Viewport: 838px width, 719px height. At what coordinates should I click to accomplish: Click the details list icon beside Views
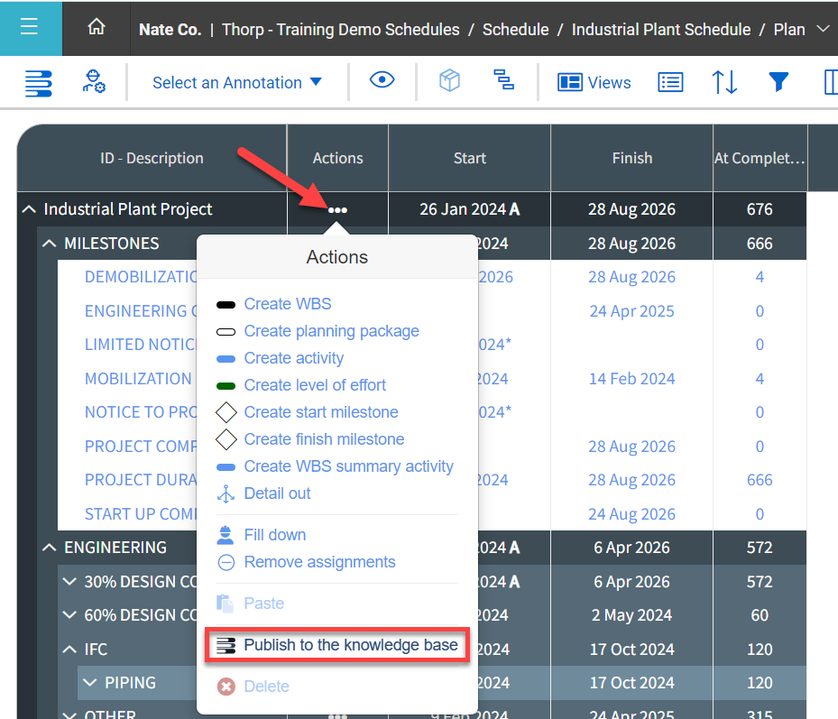click(670, 82)
